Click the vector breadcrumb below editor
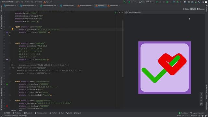This screenshot has height=117, width=208. coord(14,110)
